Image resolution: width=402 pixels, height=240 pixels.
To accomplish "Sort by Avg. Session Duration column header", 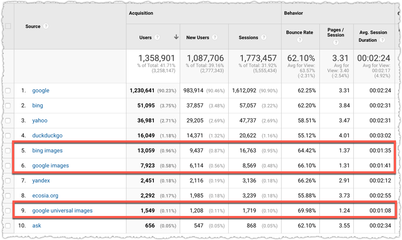I will tap(373, 36).
